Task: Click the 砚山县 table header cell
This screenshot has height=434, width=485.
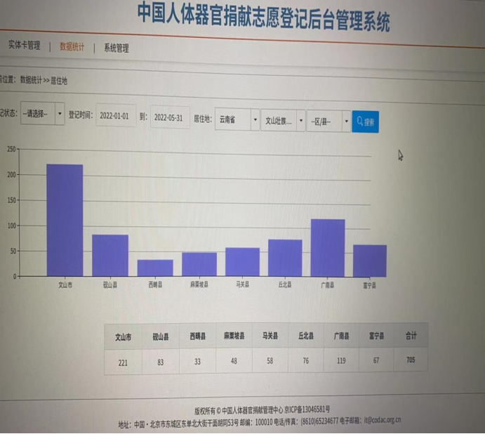Action: point(161,336)
